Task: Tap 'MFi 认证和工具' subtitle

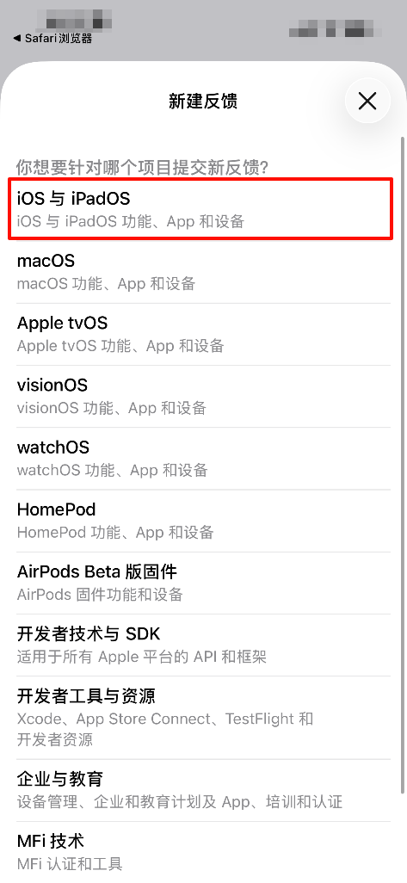Action: coord(70,863)
